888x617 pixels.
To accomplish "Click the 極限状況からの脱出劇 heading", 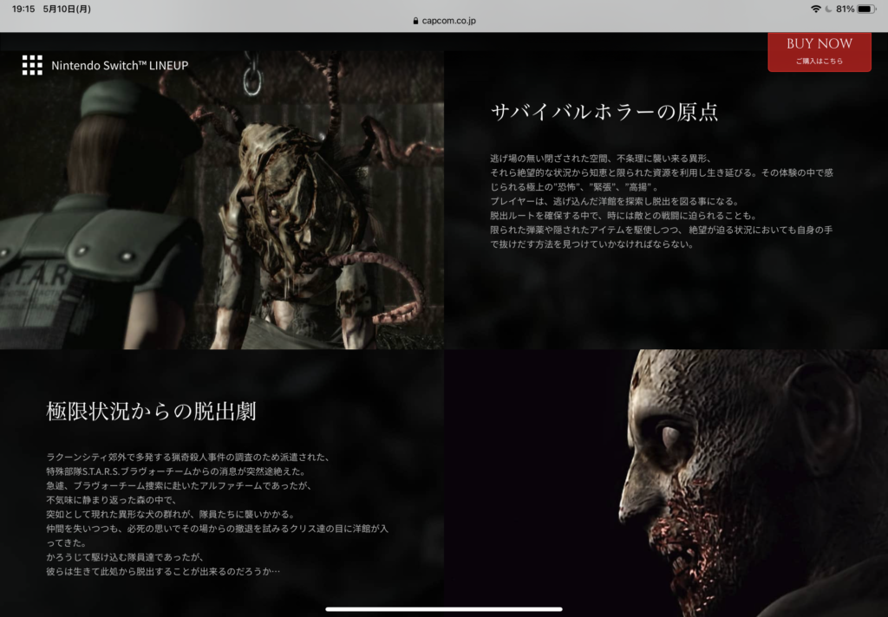I will pos(151,411).
